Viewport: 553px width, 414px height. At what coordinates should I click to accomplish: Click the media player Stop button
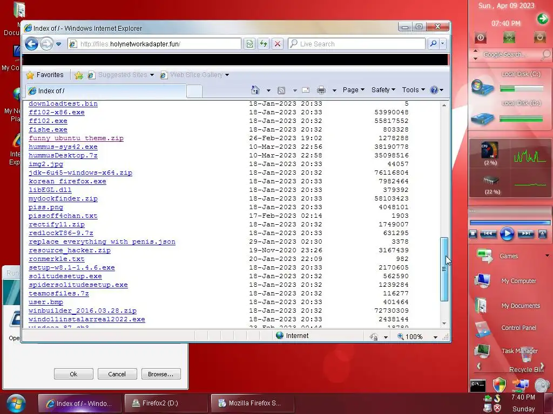[473, 234]
